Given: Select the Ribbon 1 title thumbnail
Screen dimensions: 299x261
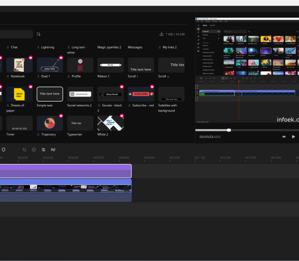Looking at the screenshot, I should [x=110, y=65].
